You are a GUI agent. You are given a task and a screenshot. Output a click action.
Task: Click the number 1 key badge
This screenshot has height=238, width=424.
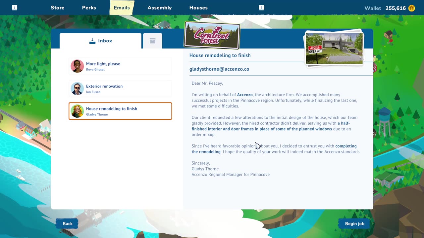pyautogui.click(x=15, y=8)
